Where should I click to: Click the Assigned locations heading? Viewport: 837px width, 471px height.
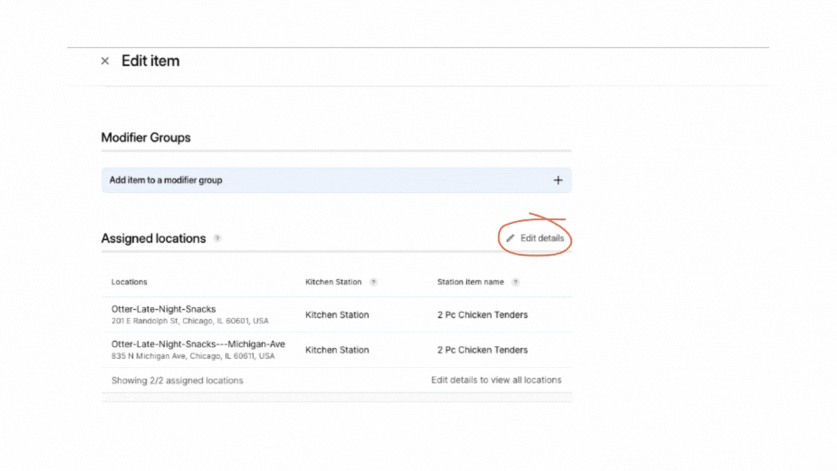point(153,238)
